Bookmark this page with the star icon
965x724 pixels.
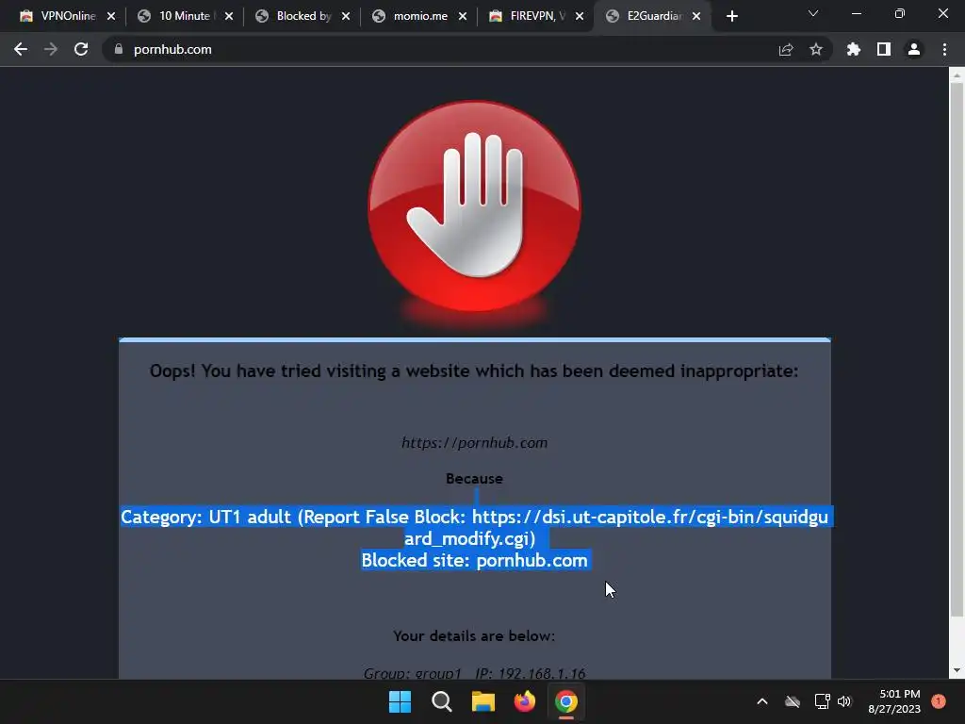point(816,49)
